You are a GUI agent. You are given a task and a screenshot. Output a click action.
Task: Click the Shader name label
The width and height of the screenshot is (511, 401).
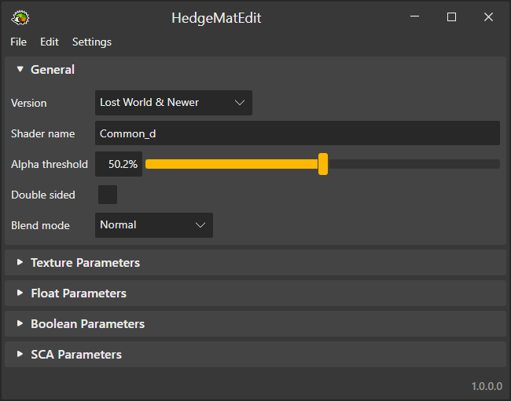pyautogui.click(x=42, y=133)
